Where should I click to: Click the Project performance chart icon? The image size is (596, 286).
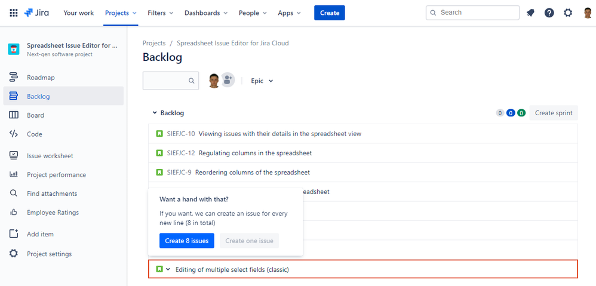click(13, 174)
